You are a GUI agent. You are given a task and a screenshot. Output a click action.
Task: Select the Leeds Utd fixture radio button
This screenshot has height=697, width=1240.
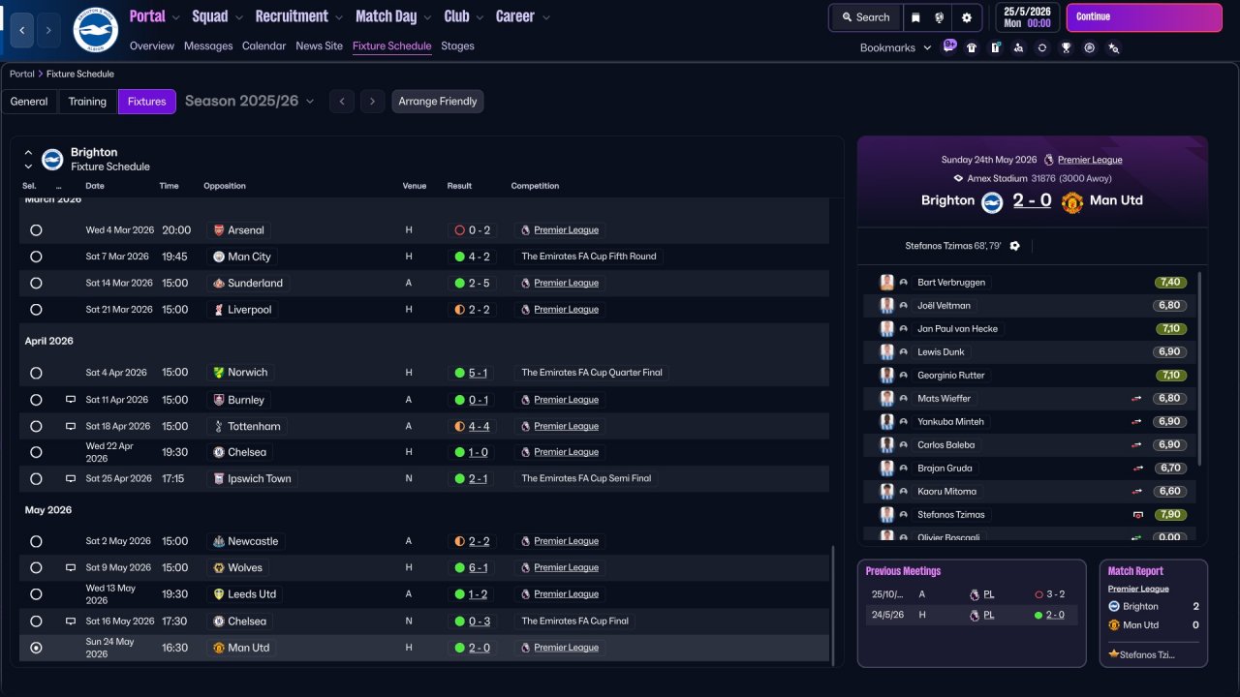(36, 594)
